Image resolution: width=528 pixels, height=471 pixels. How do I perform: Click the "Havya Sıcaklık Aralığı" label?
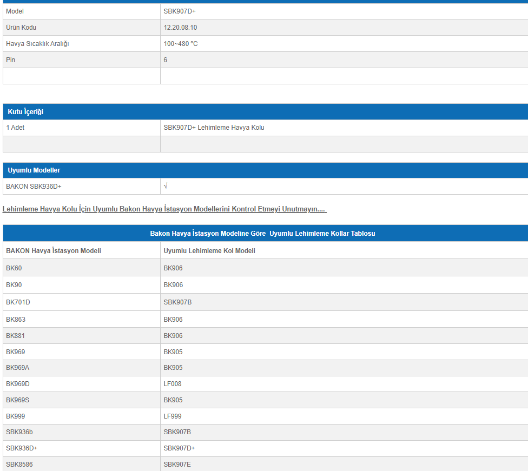click(37, 44)
